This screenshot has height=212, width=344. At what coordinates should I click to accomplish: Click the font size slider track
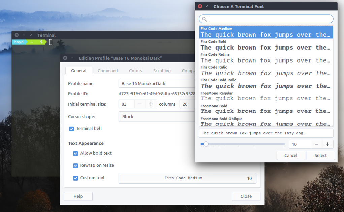click(246, 144)
